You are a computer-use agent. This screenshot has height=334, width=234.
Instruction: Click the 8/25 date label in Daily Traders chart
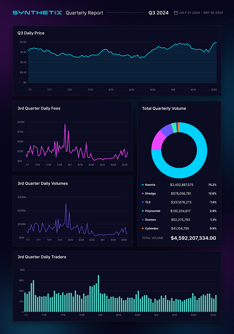point(138,315)
